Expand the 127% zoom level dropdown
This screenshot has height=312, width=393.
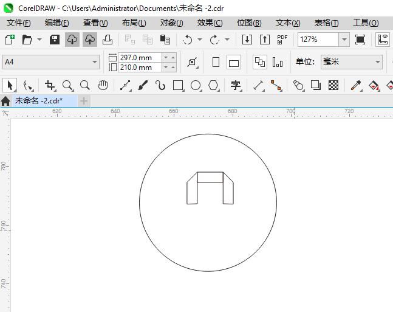[x=344, y=40]
